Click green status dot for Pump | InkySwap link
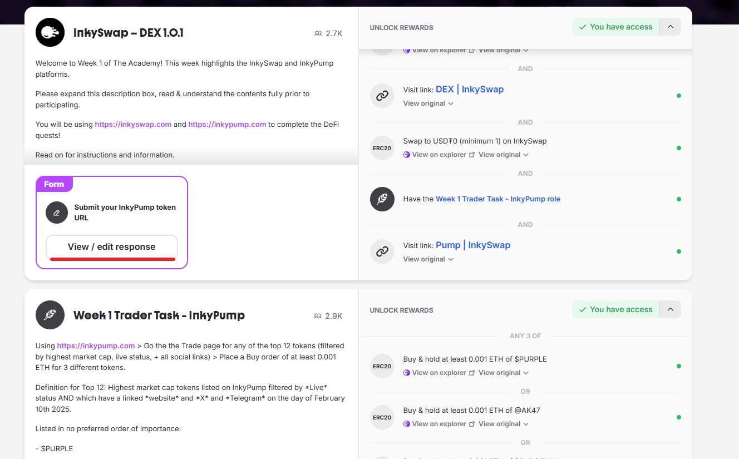Viewport: 739px width, 459px height. click(x=678, y=251)
